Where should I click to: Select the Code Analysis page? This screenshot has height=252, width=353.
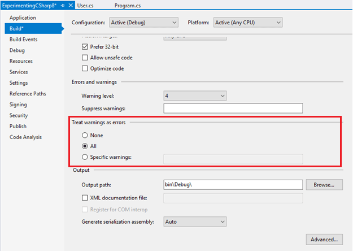tap(25, 137)
